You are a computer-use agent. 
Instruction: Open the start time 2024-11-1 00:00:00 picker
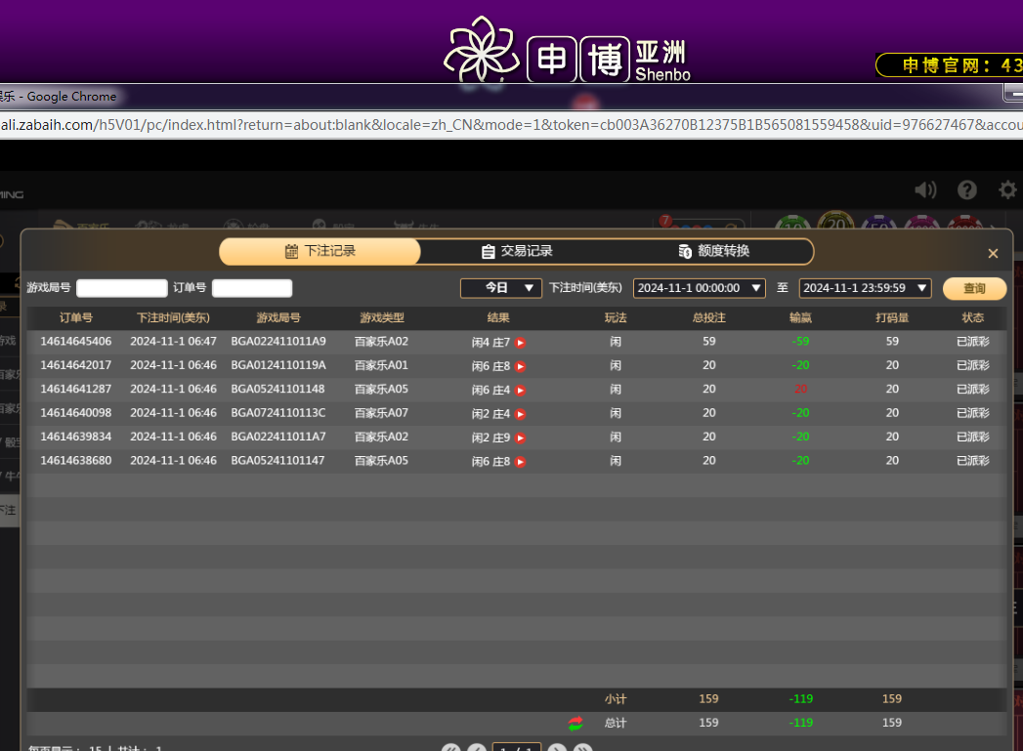(x=701, y=288)
